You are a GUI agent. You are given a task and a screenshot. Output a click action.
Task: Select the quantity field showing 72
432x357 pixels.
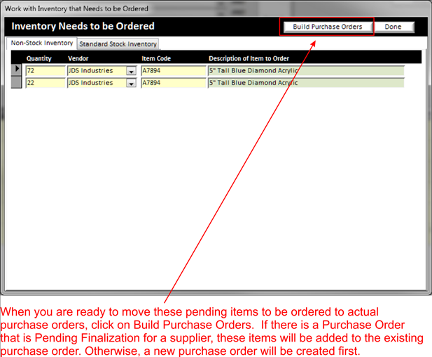coord(46,71)
